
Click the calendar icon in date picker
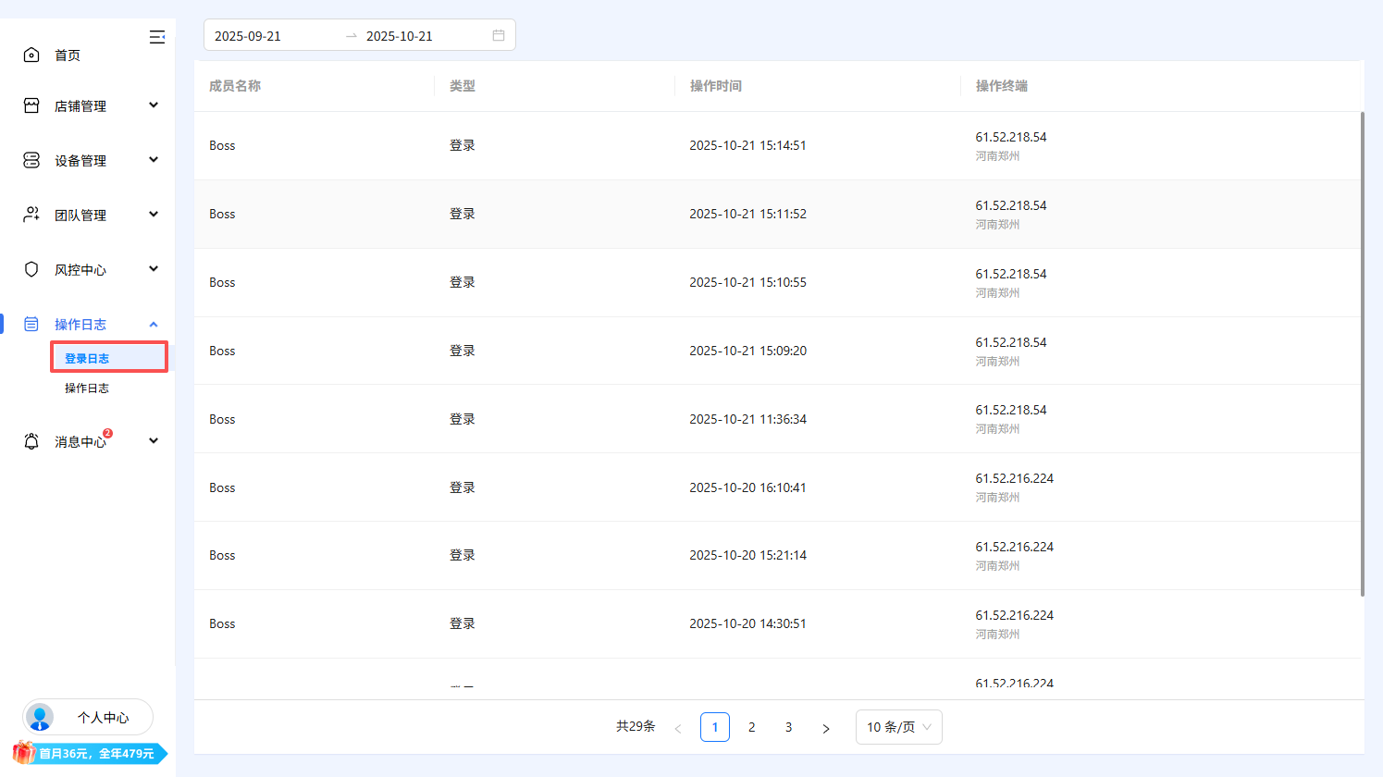tap(499, 34)
